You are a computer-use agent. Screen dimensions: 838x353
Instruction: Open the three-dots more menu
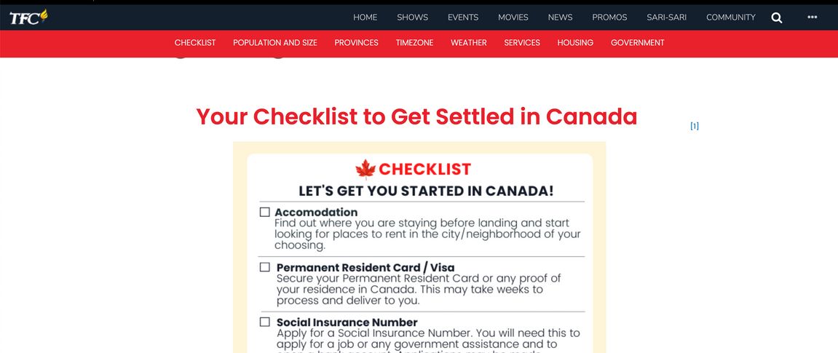[813, 17]
